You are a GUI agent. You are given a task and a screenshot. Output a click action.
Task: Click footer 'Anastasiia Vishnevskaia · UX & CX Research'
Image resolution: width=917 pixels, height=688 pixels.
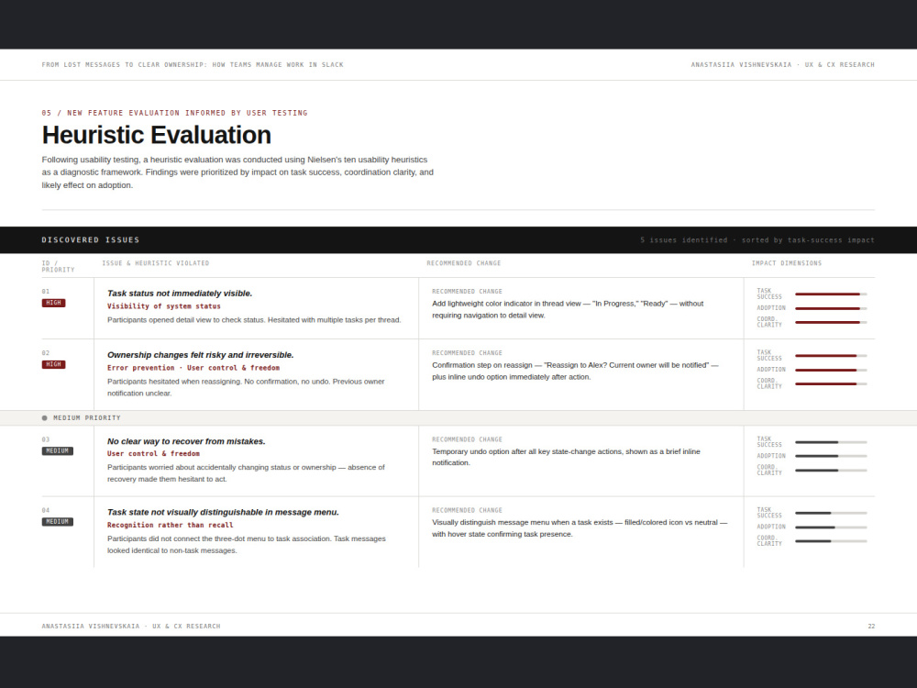(131, 626)
